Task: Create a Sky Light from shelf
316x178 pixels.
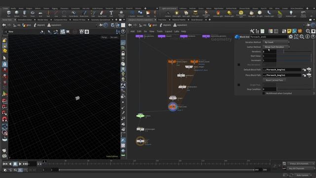Action: click(x=251, y=13)
